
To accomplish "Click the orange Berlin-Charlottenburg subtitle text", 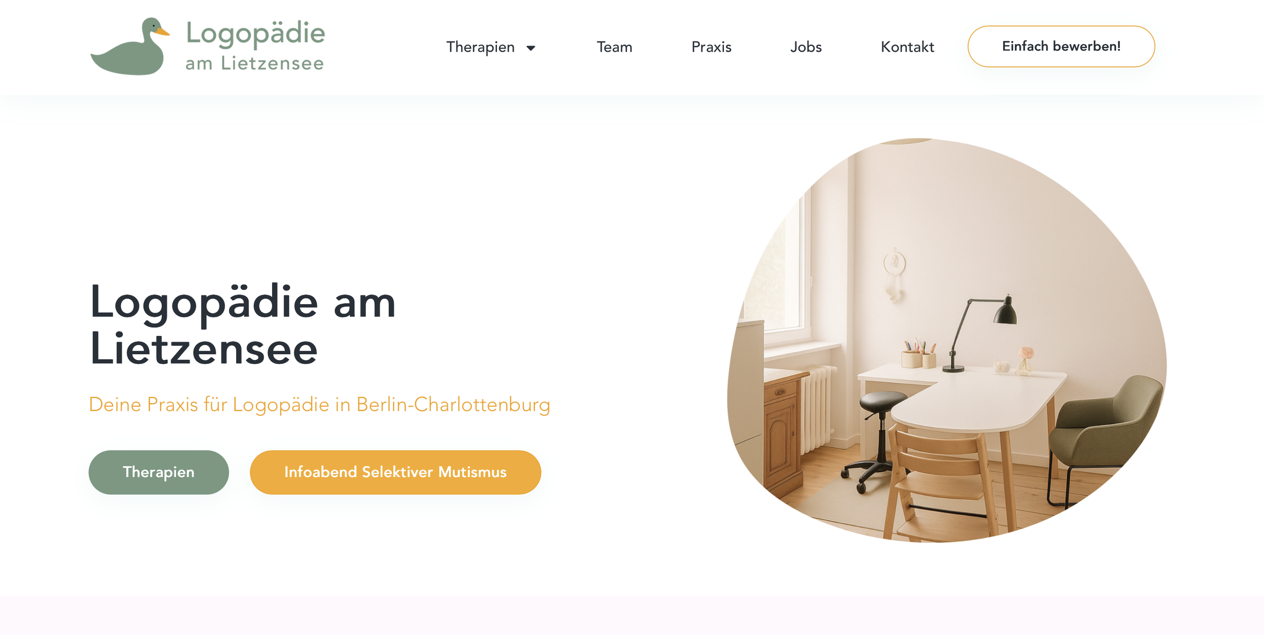I will point(320,405).
